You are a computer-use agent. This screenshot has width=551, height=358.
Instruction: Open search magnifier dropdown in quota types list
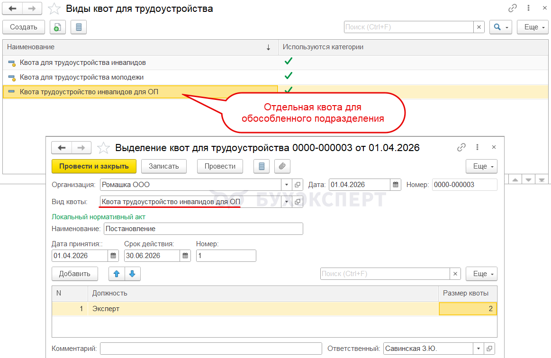pos(501,27)
